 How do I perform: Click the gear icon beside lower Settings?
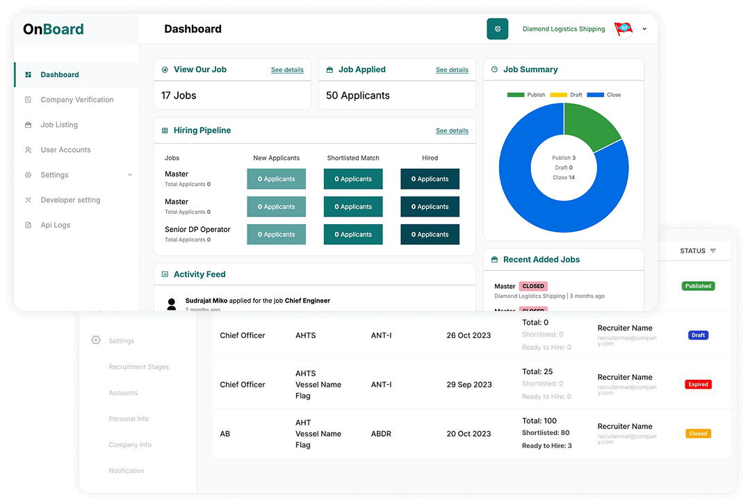click(x=96, y=340)
